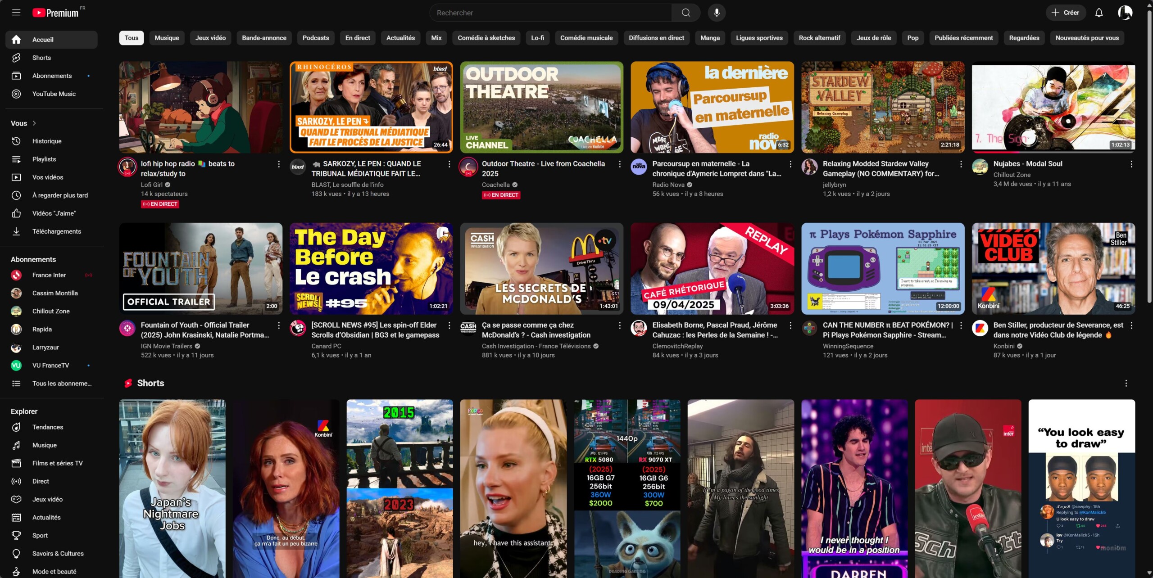
Task: Select the Podcasts filter chip
Action: pos(316,38)
